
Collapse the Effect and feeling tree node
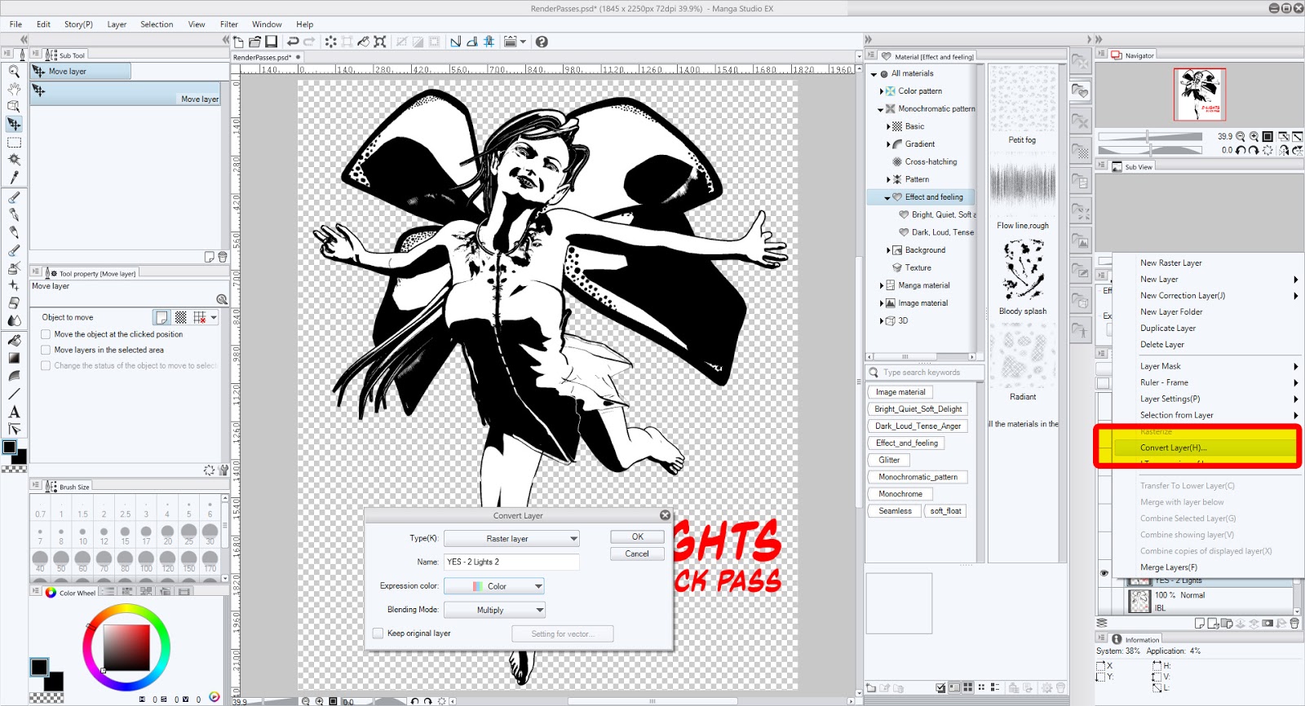(887, 197)
